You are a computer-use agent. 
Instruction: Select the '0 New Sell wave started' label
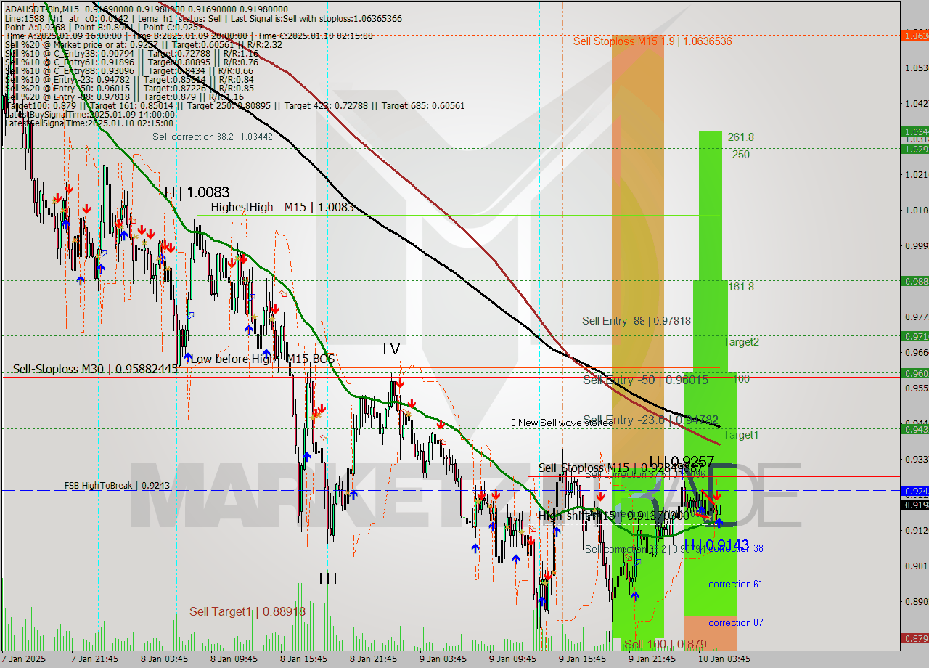click(562, 423)
